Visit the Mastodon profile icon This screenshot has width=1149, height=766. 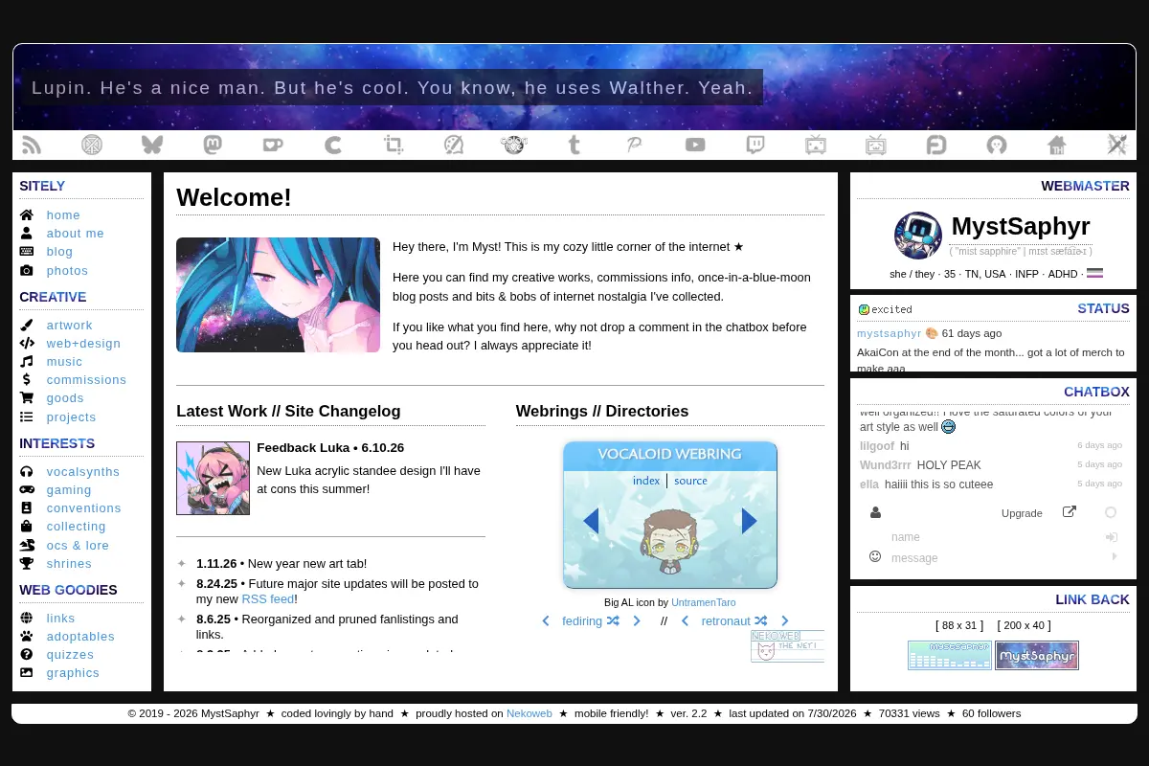tap(213, 145)
